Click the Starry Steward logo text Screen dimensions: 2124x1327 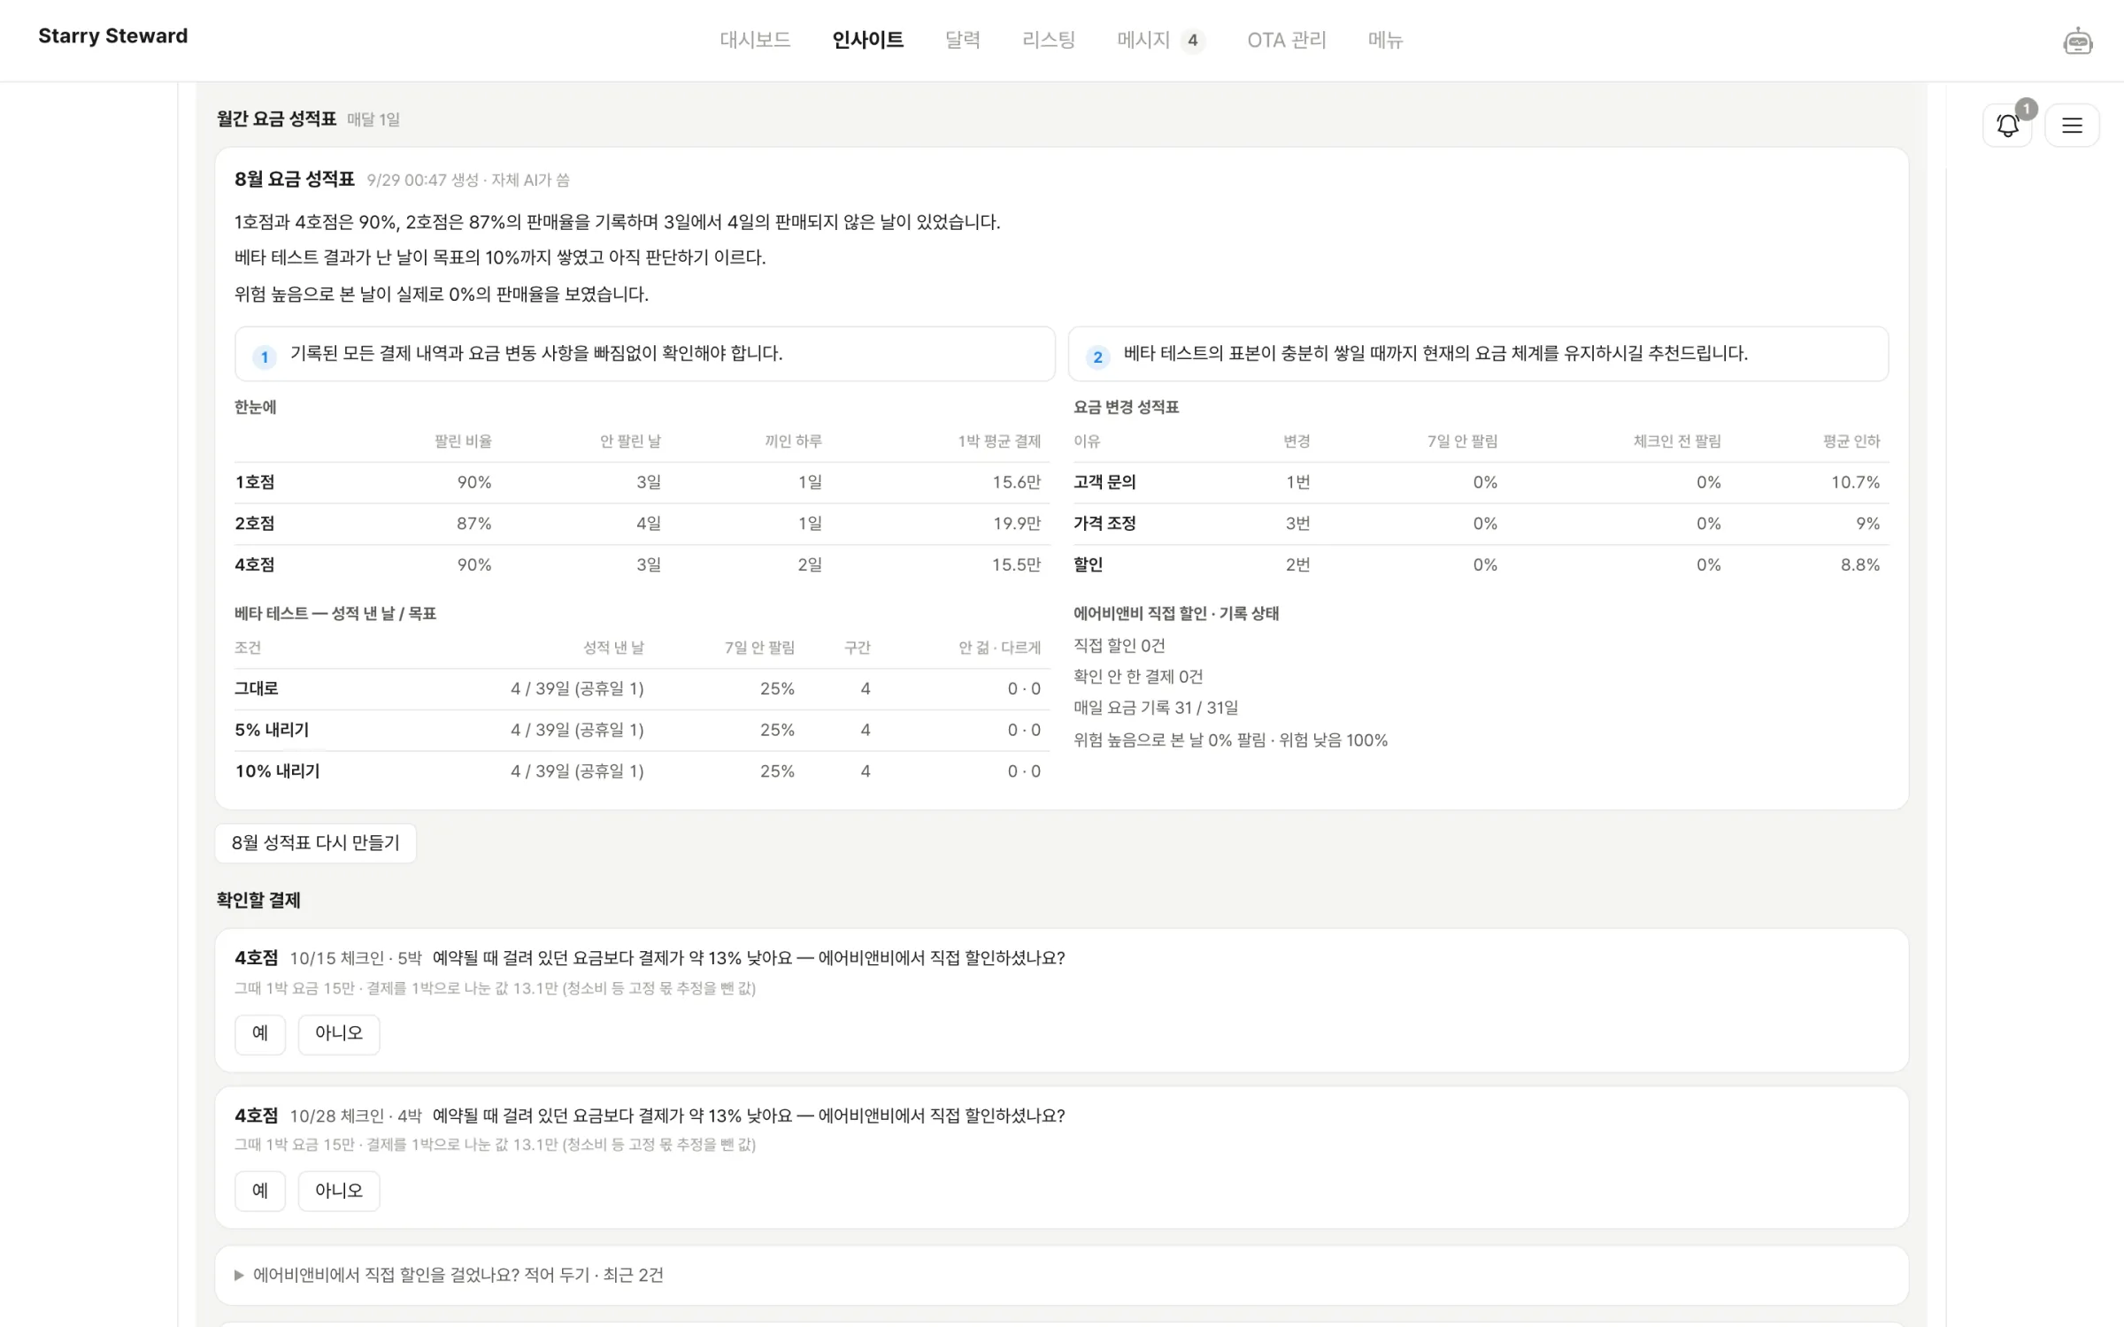coord(112,36)
